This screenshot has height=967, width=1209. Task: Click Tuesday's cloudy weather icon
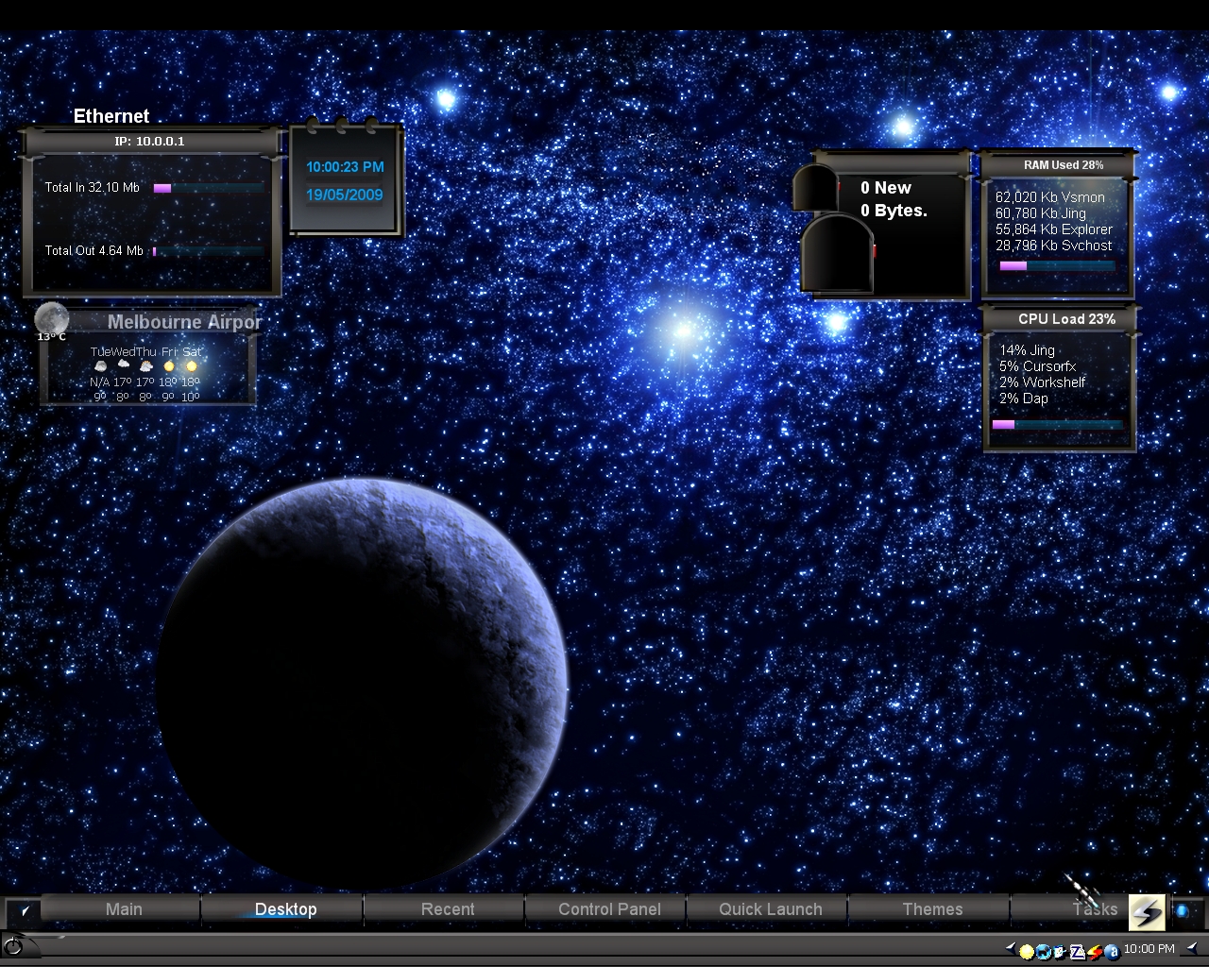(x=100, y=365)
